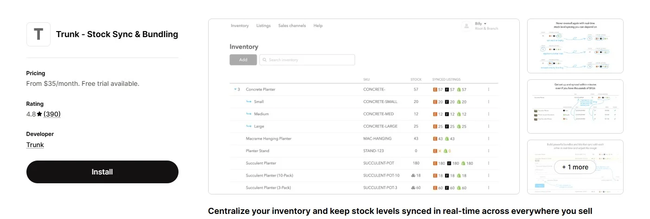The height and width of the screenshot is (219, 650).
Task: Click the '+ 1 more' screenshots button
Action: coord(575,167)
